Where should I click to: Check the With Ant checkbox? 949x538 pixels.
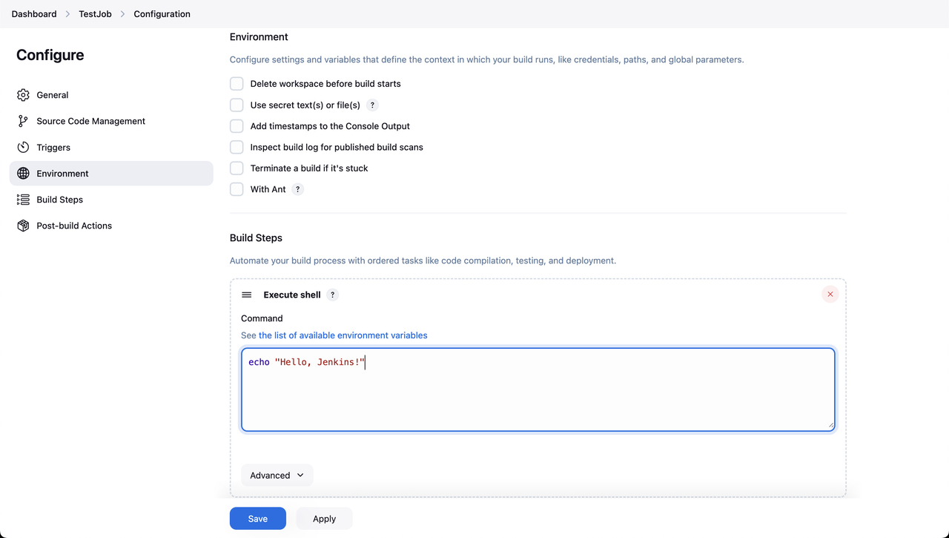[x=237, y=189]
